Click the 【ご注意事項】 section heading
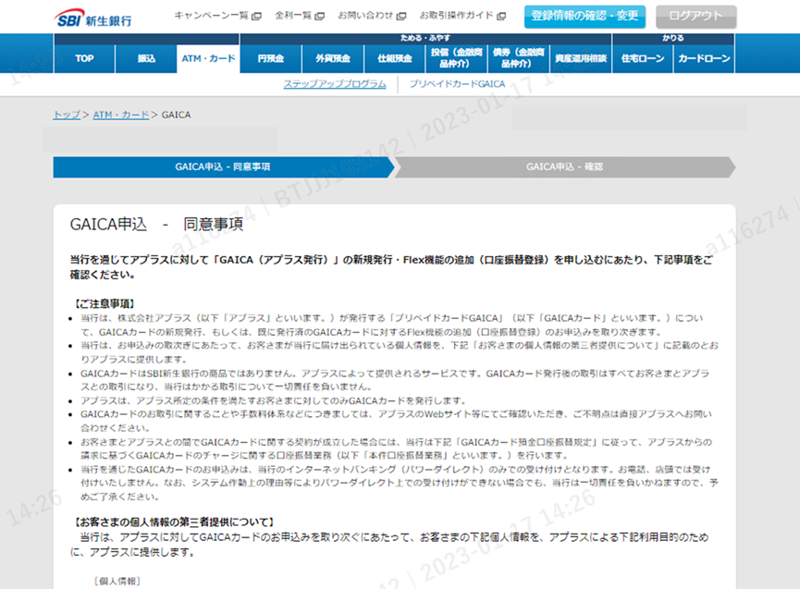The height and width of the screenshot is (589, 800). 105,304
